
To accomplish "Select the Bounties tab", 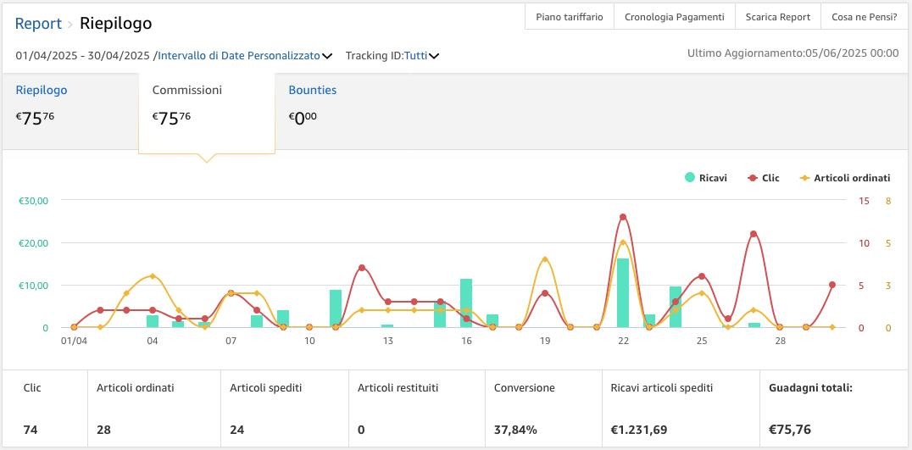I will (x=312, y=90).
